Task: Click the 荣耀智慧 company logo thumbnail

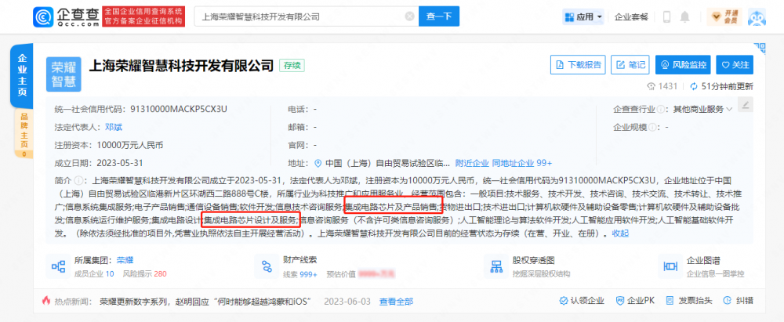Action: [64, 74]
